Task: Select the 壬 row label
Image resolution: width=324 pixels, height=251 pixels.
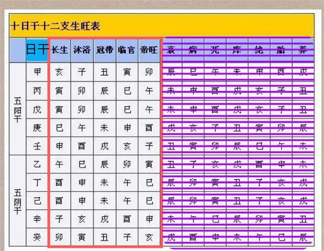Action: (x=37, y=146)
